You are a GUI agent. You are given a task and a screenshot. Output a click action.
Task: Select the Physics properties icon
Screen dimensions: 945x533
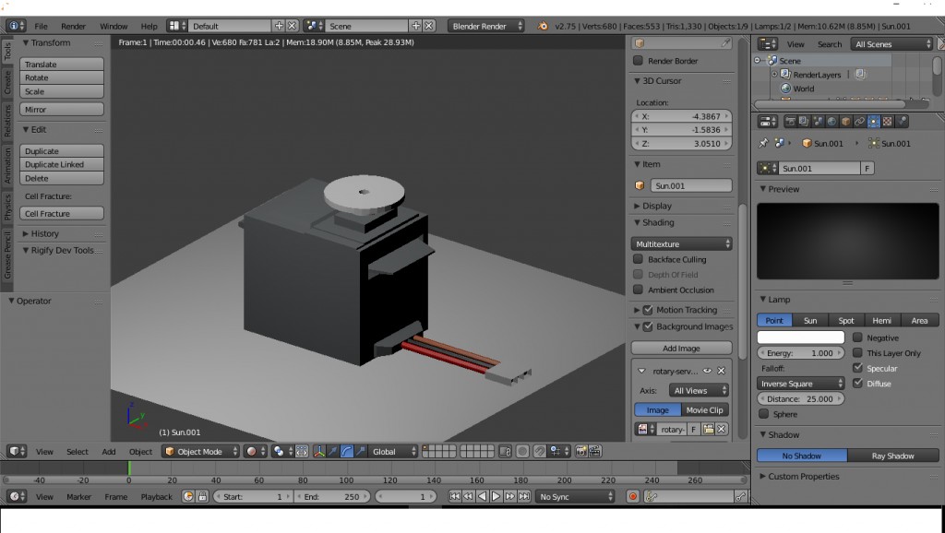(903, 122)
